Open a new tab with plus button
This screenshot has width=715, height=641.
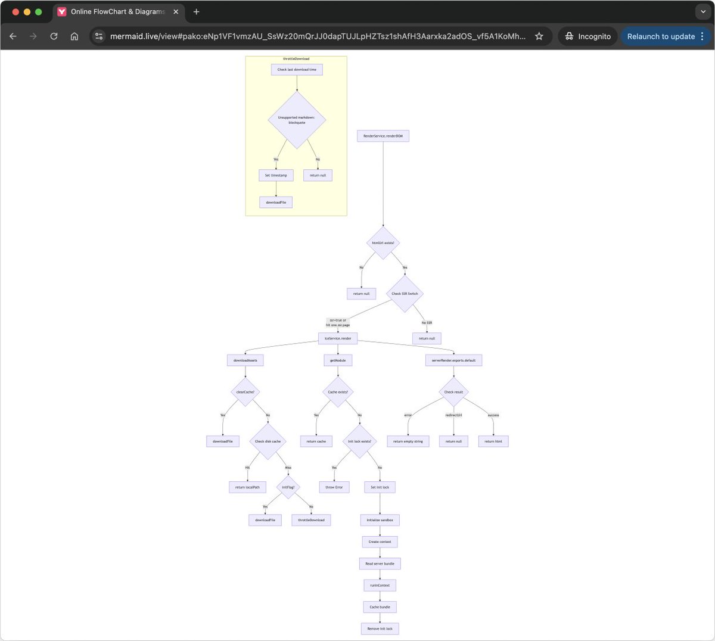tap(196, 11)
